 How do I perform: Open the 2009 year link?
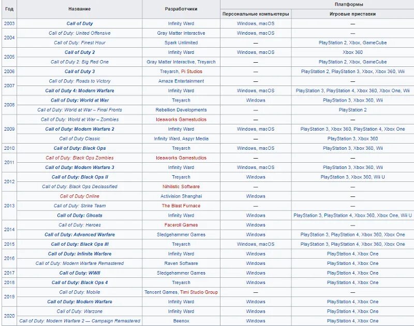click(9, 129)
